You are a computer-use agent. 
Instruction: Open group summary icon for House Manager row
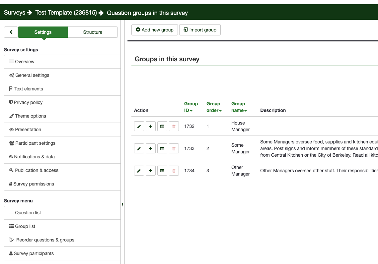pyautogui.click(x=162, y=126)
